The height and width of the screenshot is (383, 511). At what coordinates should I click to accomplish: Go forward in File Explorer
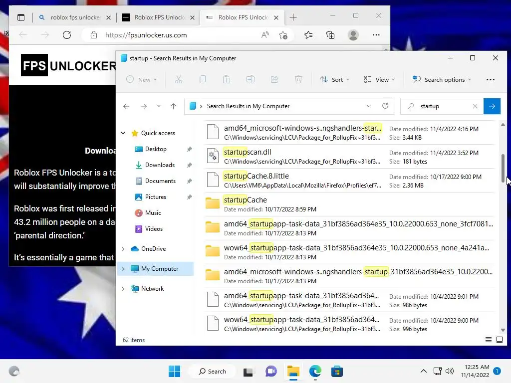point(144,106)
